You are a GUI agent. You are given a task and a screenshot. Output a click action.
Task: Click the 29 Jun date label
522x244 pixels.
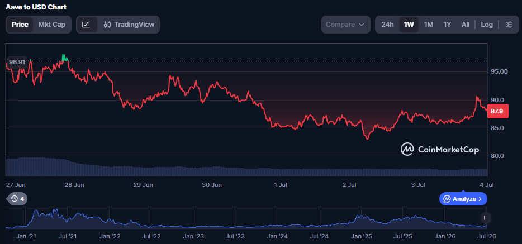[143, 185]
